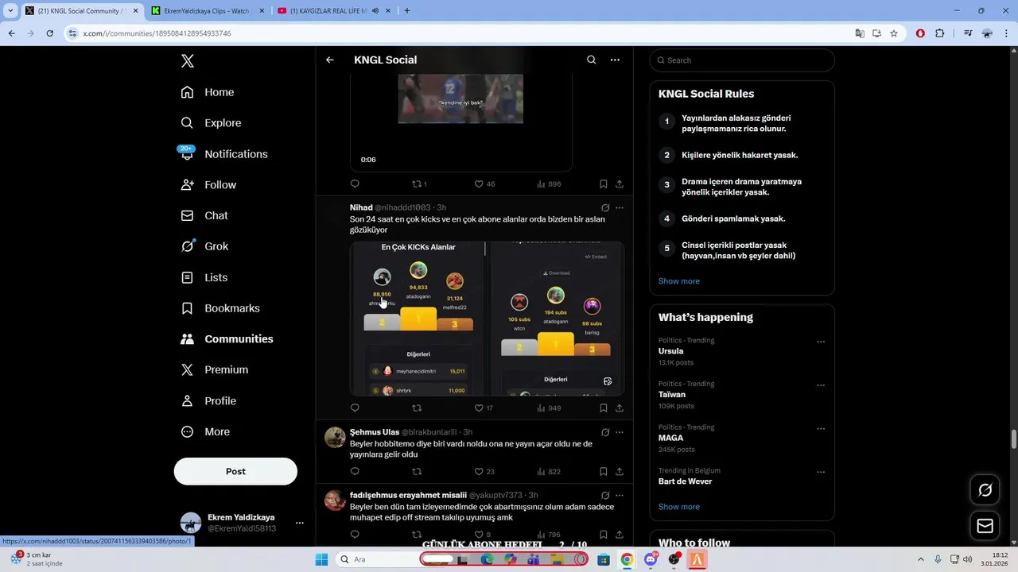Open floating Grok button
This screenshot has height=572, width=1018.
click(985, 490)
